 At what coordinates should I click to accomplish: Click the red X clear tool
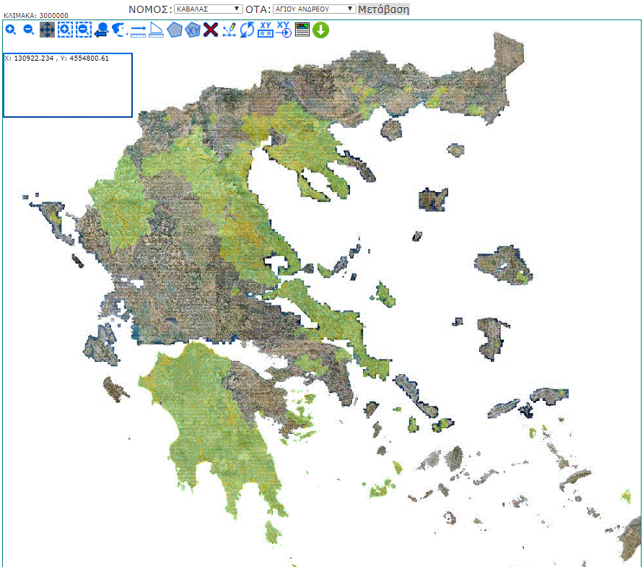[211, 30]
